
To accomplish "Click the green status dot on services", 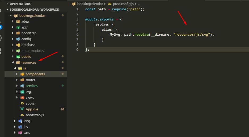I will click(x=62, y=86).
